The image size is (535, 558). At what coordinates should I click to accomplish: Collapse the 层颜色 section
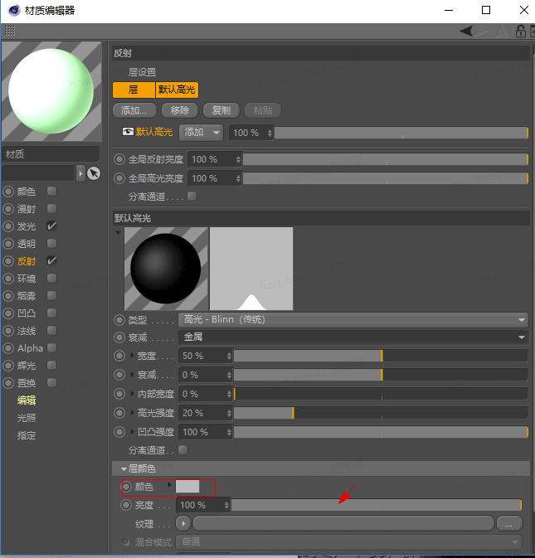click(x=124, y=469)
